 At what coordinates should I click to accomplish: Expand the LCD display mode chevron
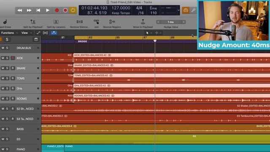[x=178, y=10]
